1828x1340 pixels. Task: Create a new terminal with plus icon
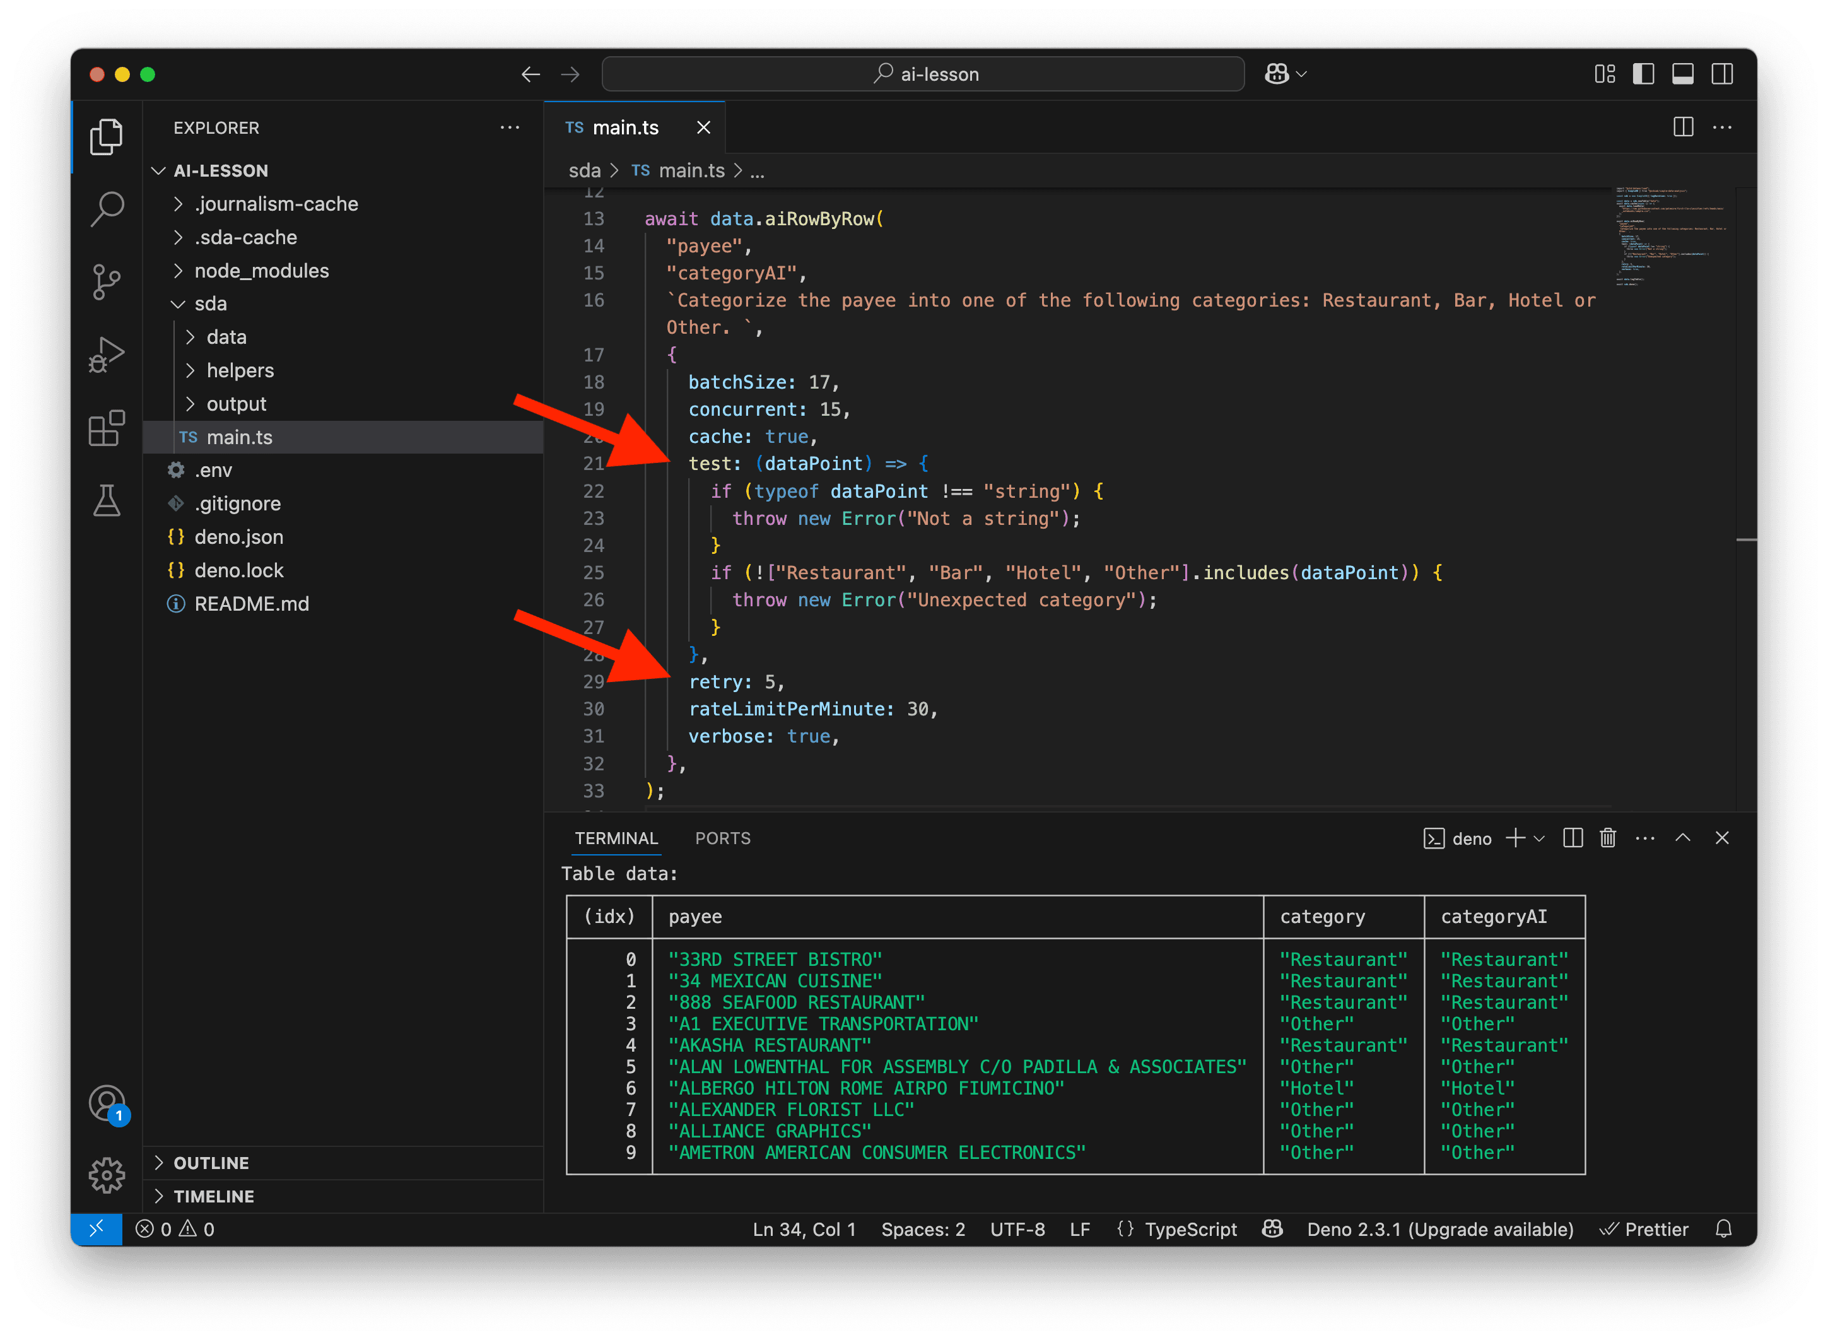coord(1515,838)
